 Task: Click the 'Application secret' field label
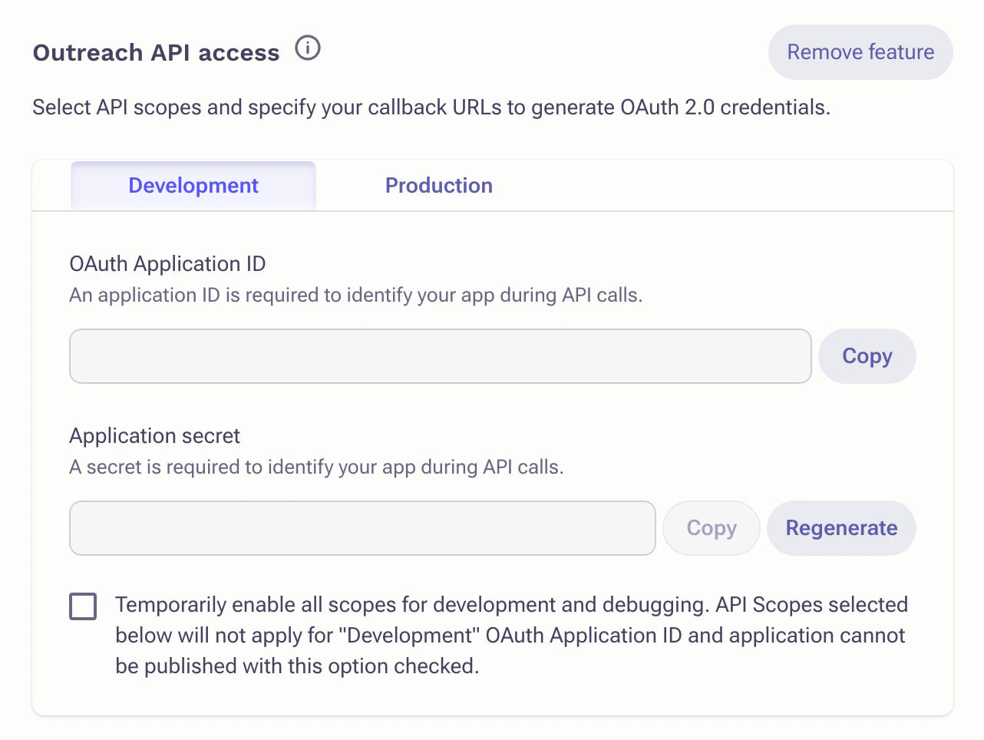(154, 436)
